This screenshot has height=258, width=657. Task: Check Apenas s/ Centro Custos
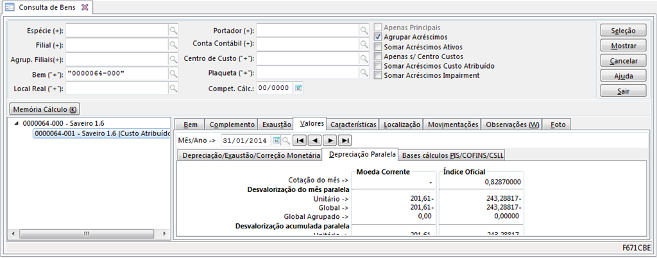378,56
